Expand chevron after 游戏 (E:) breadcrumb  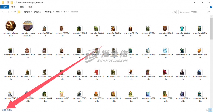[43, 12]
